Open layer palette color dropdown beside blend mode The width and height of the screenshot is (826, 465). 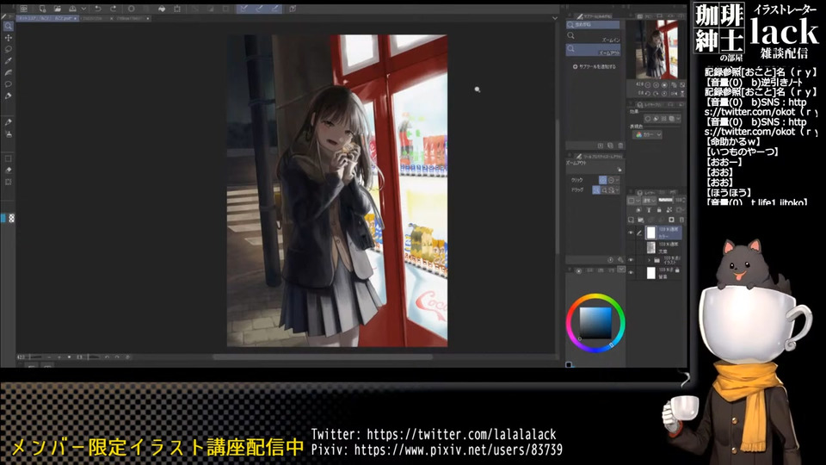[x=634, y=201]
